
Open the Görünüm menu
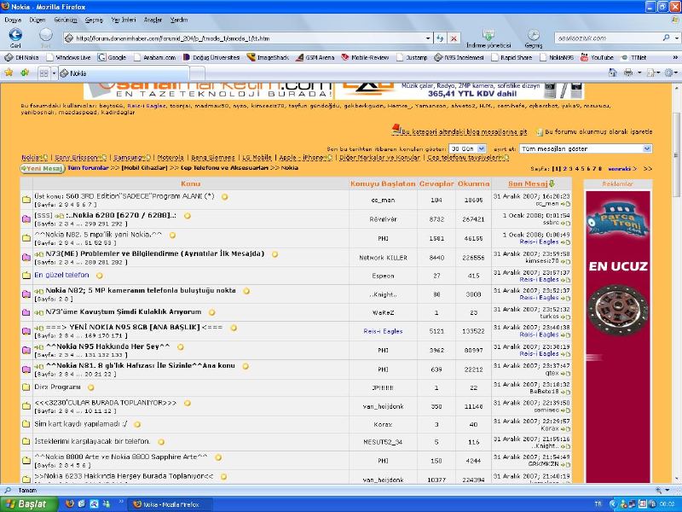click(x=66, y=20)
